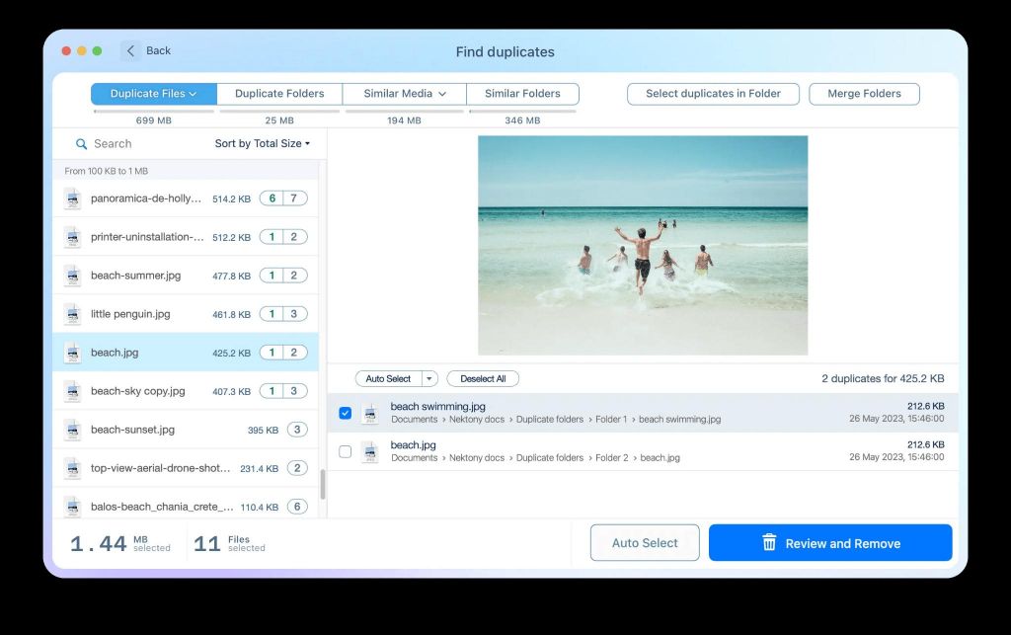Select top-view-aerial-drone-shot... row

point(186,469)
